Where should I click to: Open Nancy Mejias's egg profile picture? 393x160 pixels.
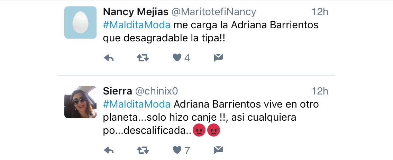click(80, 22)
